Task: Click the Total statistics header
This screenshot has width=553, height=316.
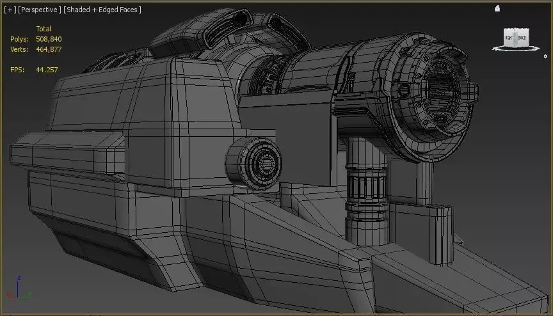Action: (x=44, y=29)
